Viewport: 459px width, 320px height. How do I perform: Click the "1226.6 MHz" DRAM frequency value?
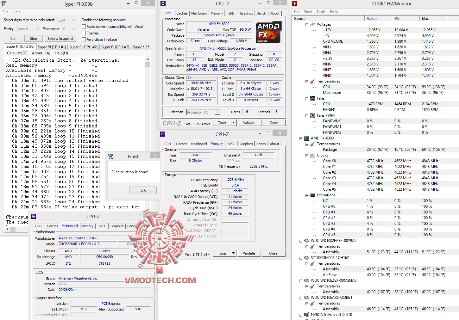click(235, 180)
